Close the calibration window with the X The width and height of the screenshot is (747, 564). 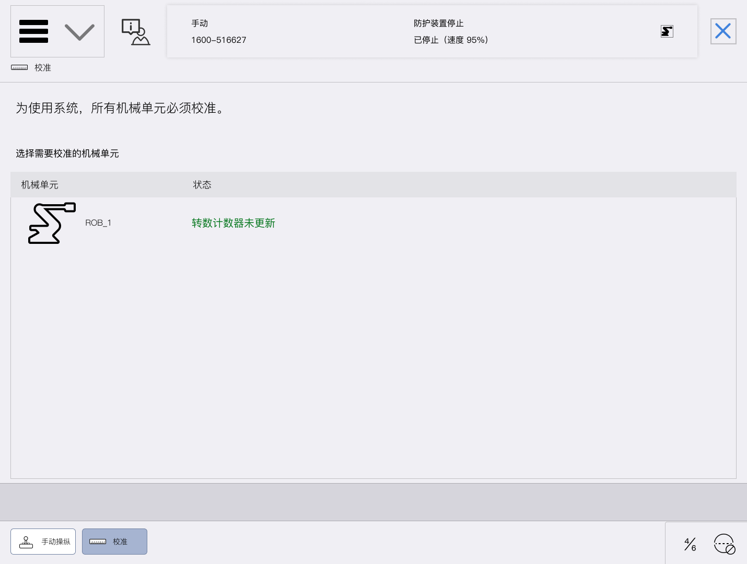[723, 31]
